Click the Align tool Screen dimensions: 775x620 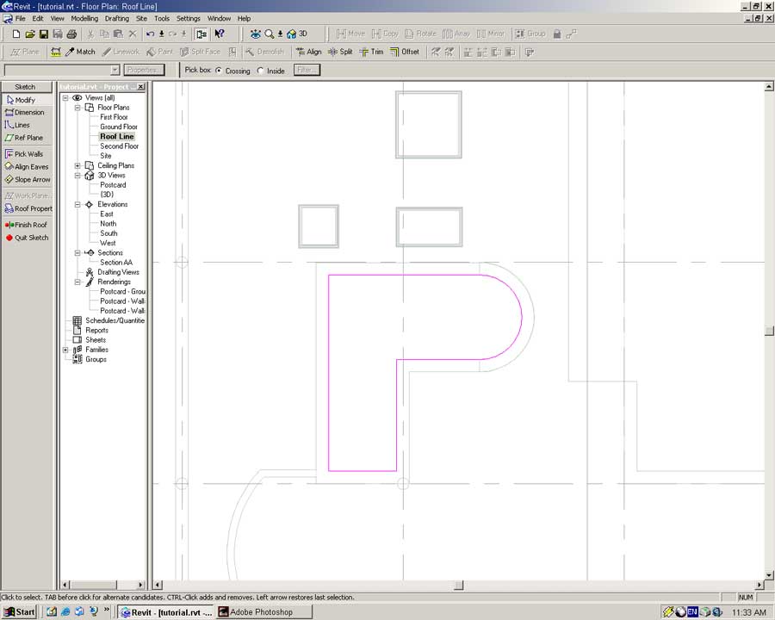[308, 52]
